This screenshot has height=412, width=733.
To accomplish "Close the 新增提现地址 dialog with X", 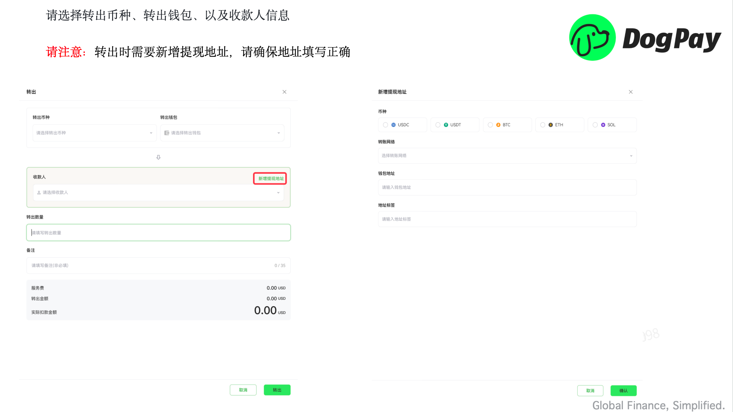I will tap(631, 92).
